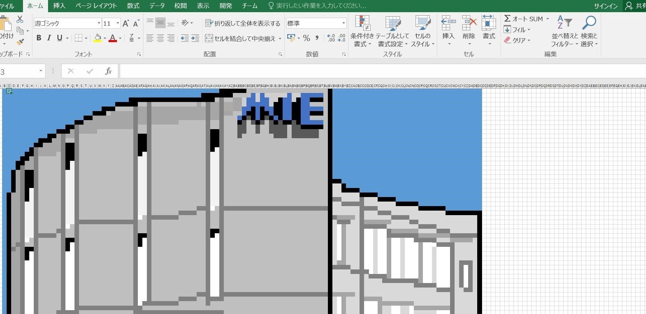Toggle italic formatting
This screenshot has height=314, width=646.
coord(49,38)
